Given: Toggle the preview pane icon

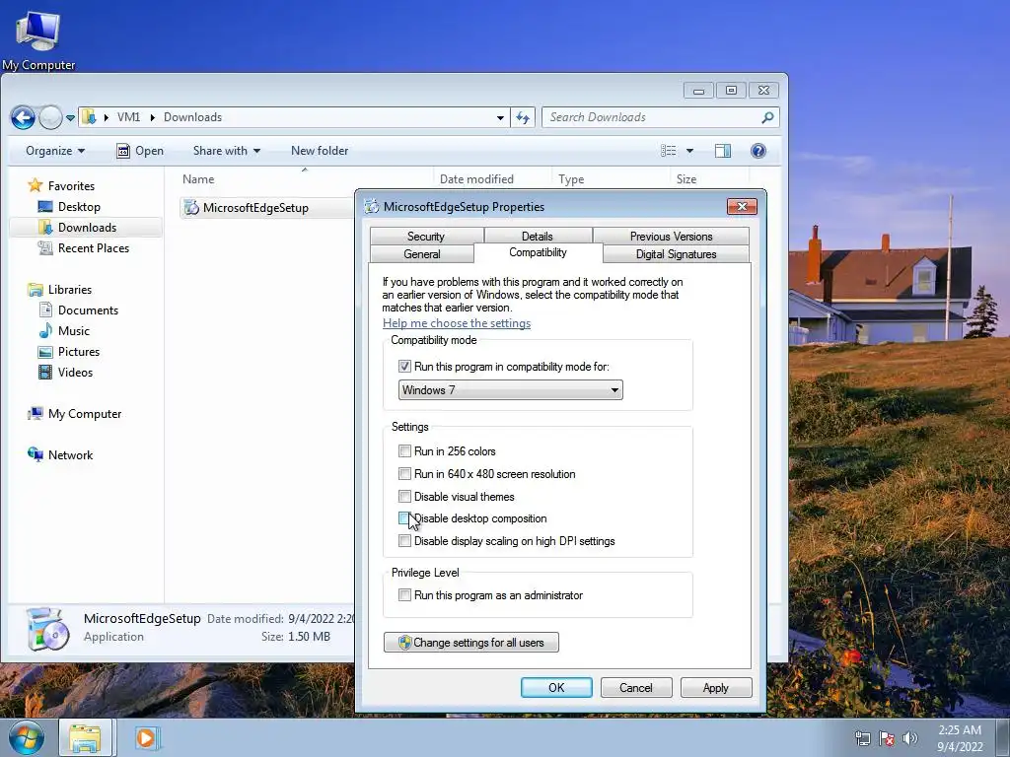Looking at the screenshot, I should click(x=723, y=151).
